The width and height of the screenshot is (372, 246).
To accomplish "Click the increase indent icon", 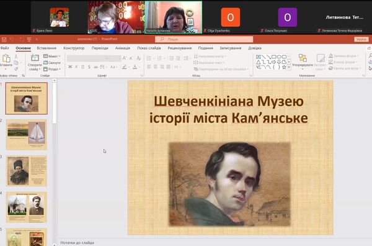I will click(178, 58).
